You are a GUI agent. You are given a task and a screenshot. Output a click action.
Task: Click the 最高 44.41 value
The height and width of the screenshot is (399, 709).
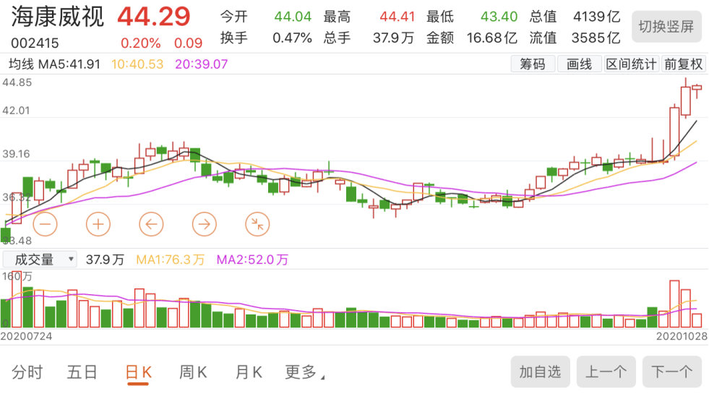click(397, 17)
